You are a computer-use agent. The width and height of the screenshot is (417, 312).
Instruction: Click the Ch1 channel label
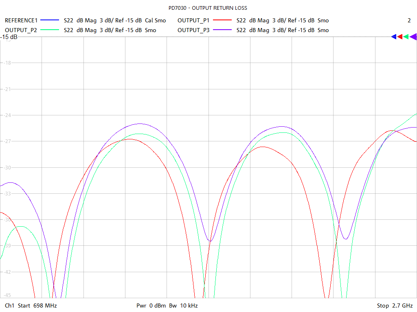pyautogui.click(x=9, y=305)
